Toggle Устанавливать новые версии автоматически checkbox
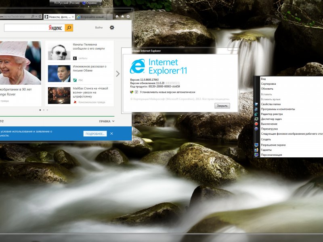Image resolution: width=323 pixels, height=242 pixels. (x=136, y=92)
